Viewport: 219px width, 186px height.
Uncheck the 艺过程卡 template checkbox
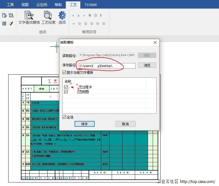66,87
